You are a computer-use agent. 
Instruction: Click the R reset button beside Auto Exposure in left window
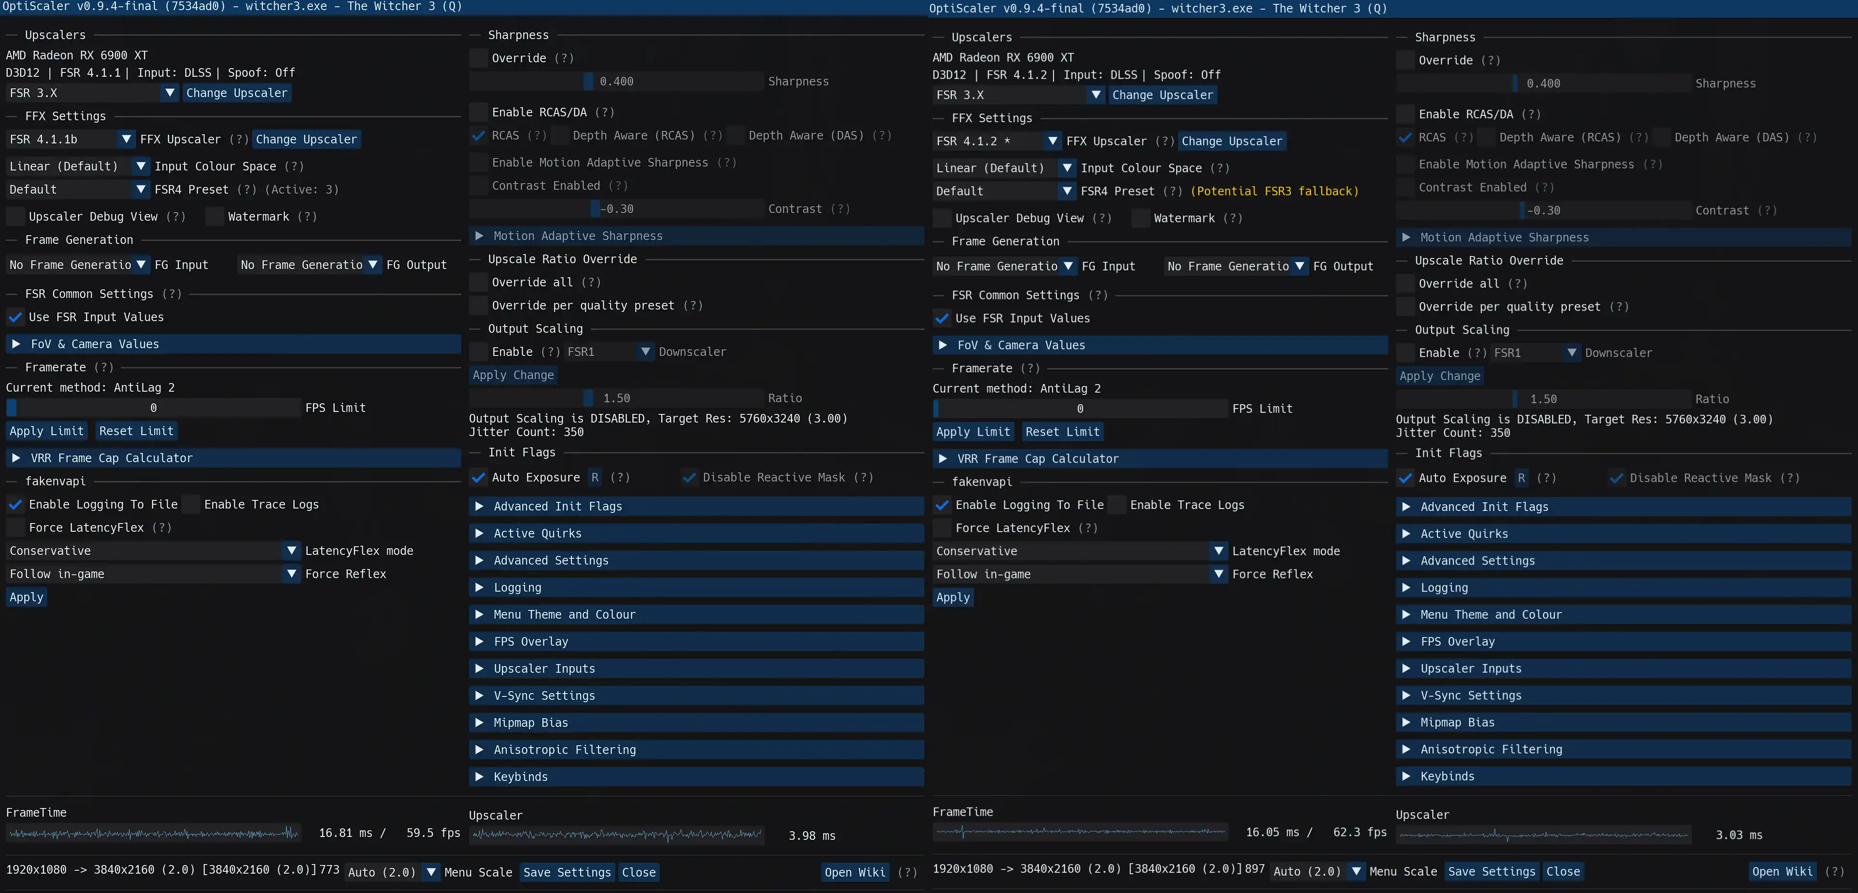pyautogui.click(x=595, y=478)
